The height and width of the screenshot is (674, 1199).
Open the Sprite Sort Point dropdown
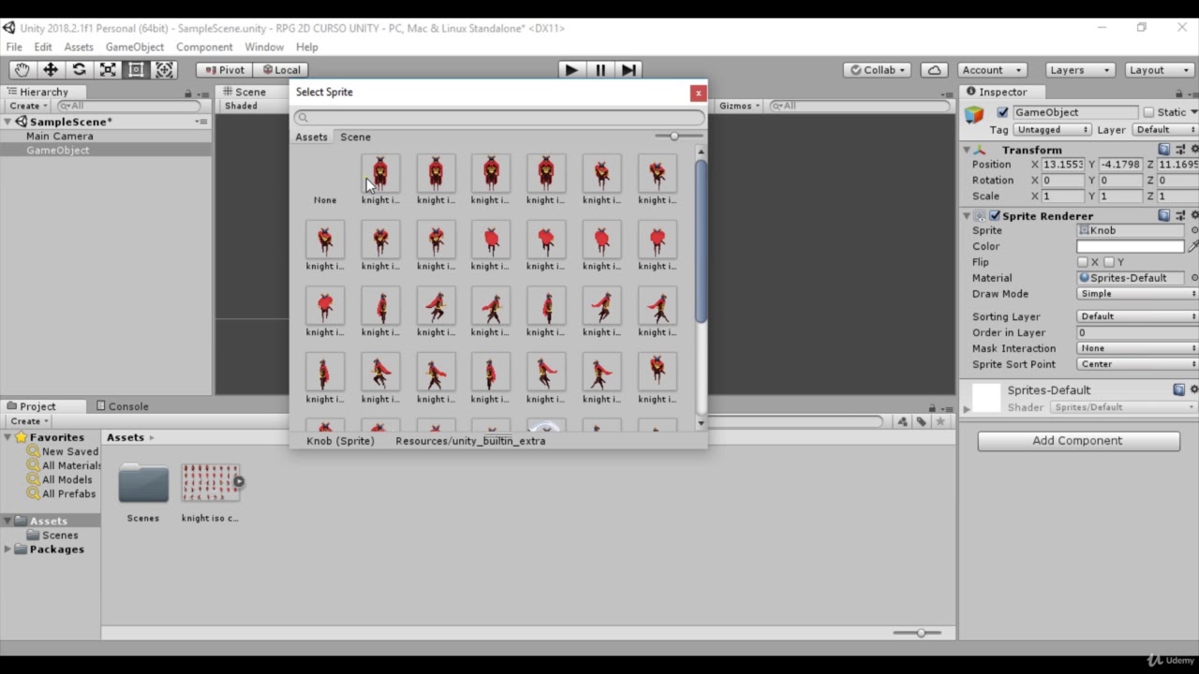(1137, 364)
